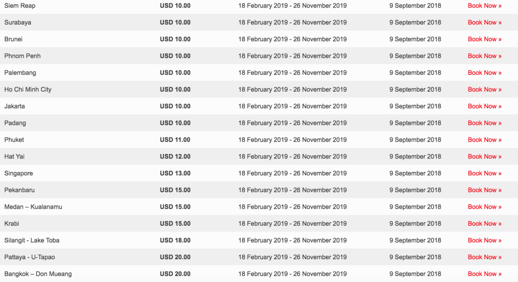
Task: Book the Phuket USD 11.00 fare
Action: [x=484, y=139]
